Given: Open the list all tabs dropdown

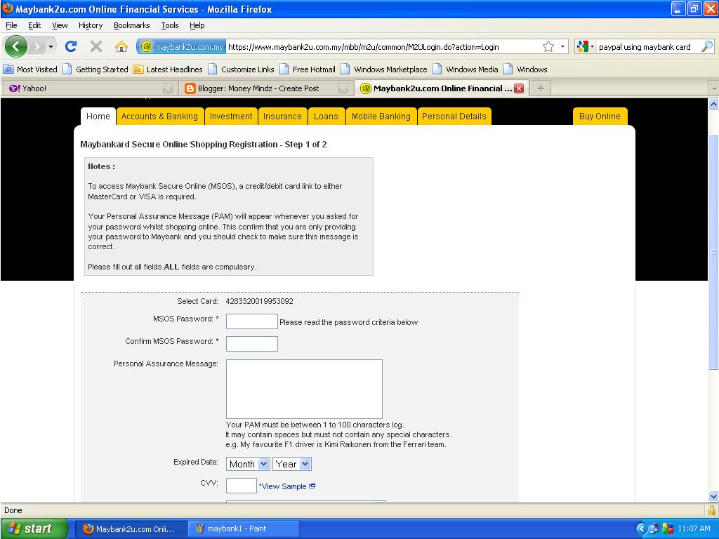Looking at the screenshot, I should 713,88.
